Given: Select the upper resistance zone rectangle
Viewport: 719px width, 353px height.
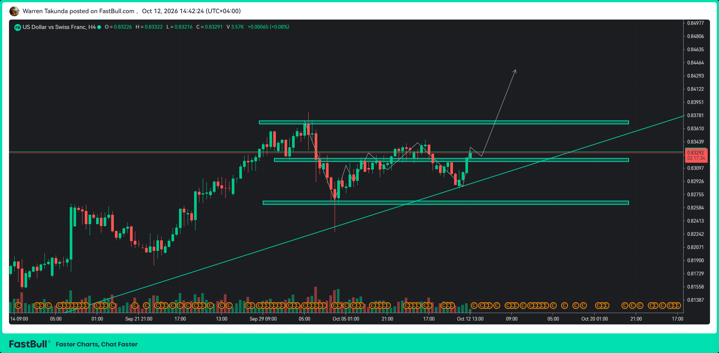Looking at the screenshot, I should (x=444, y=122).
